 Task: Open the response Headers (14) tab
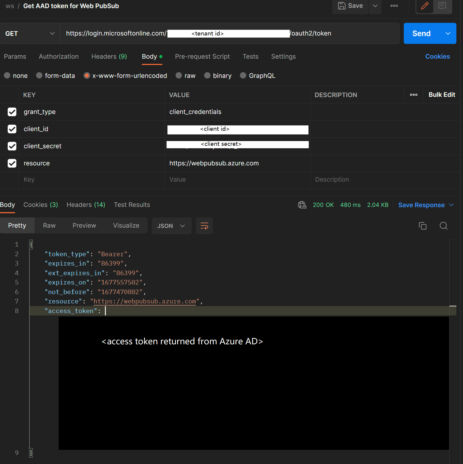[86, 205]
